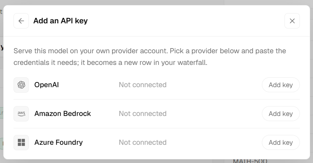Screen dimensions: 313x163
Task: Click Amazon Bedrock's Not connected status
Action: [x=142, y=113]
